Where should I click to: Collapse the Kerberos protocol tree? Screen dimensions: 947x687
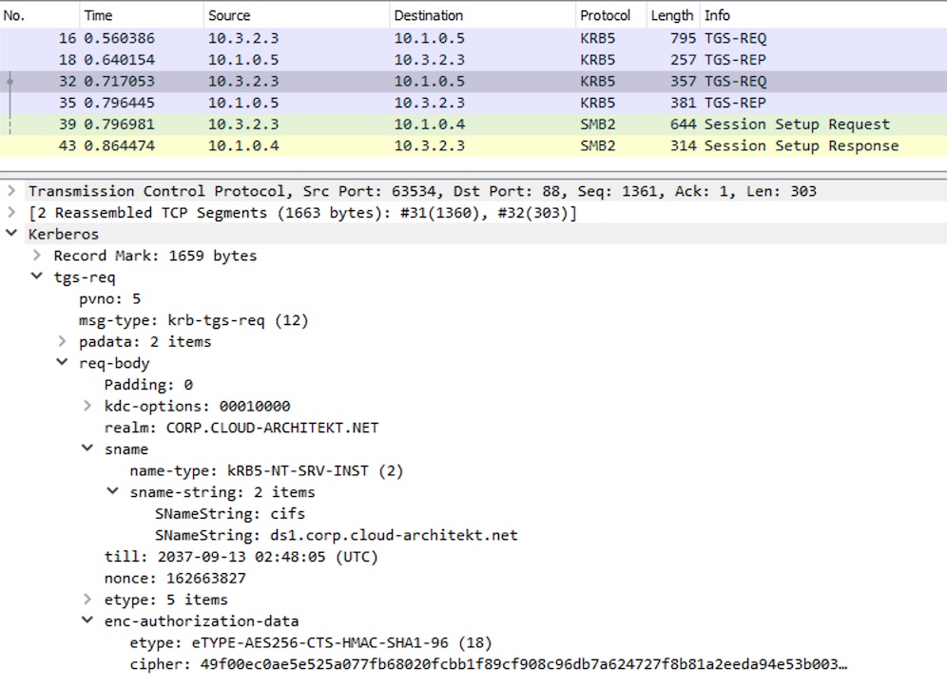pyautogui.click(x=10, y=234)
